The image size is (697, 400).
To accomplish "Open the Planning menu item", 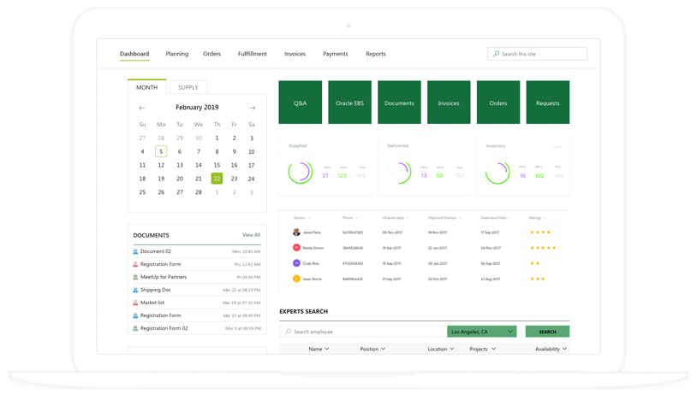I will (176, 54).
